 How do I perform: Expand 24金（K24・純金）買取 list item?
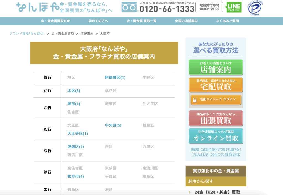217,192
